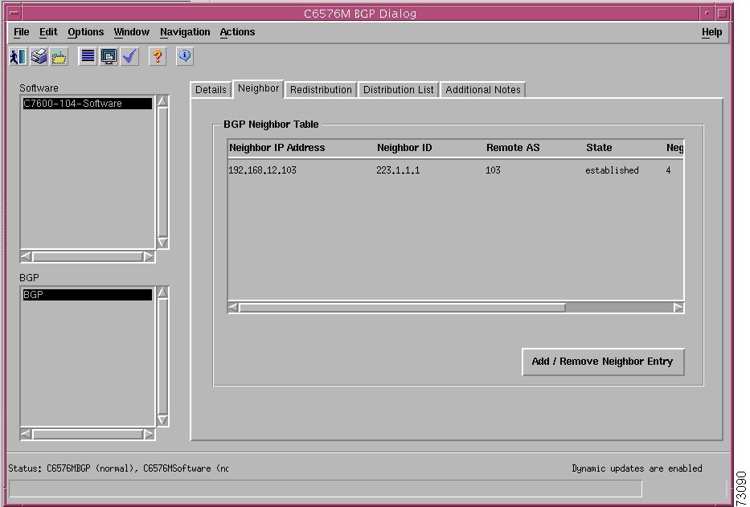Click the printer toolbar icon

click(39, 56)
